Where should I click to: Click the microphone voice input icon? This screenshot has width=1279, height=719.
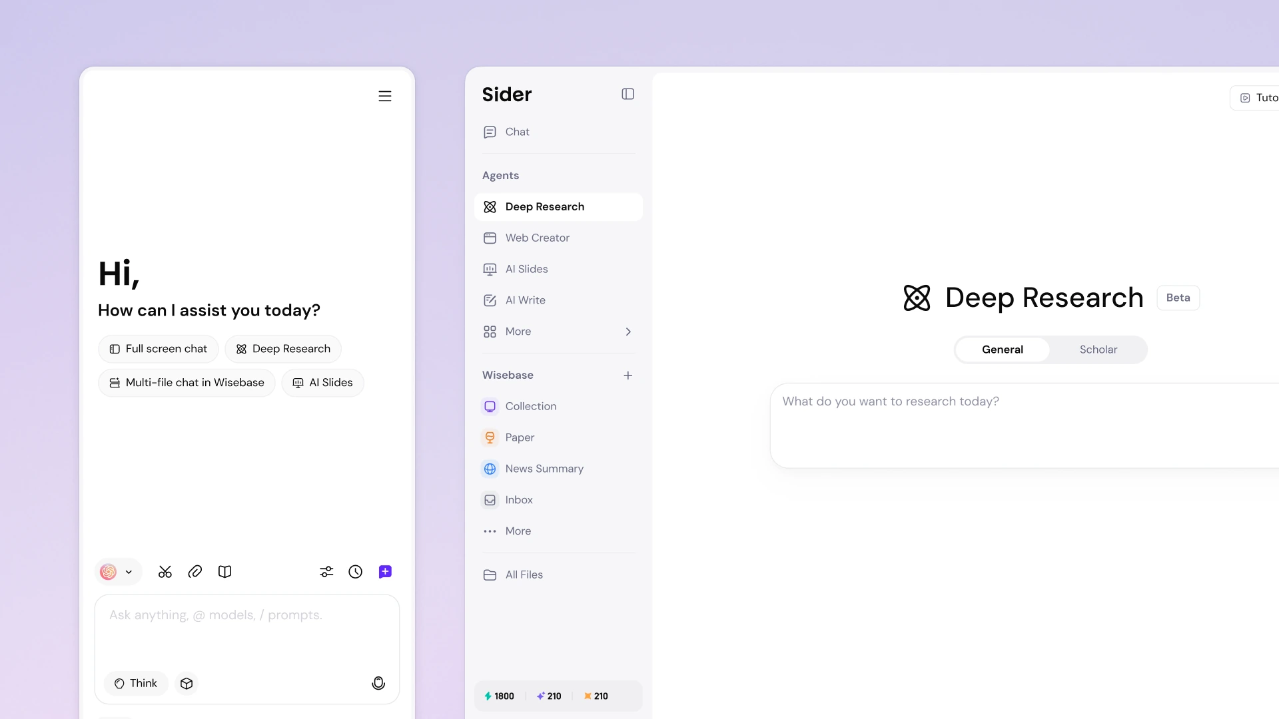[x=378, y=683]
